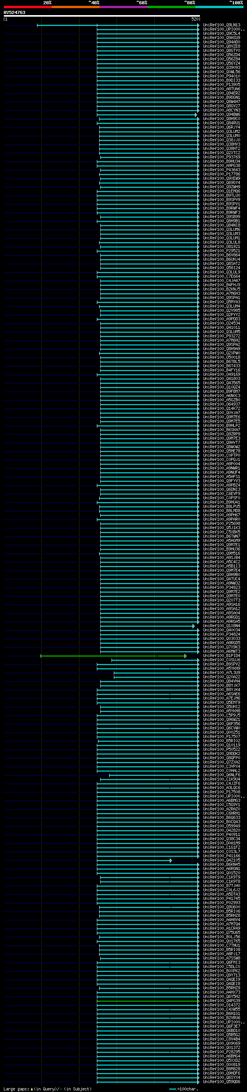Select the UniRef100_P43643 label

(222, 170)
